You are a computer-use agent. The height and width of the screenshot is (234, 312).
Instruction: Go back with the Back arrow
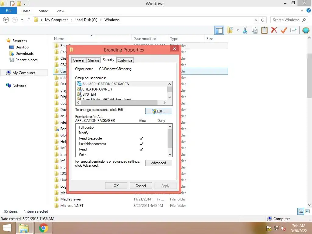click(6, 20)
